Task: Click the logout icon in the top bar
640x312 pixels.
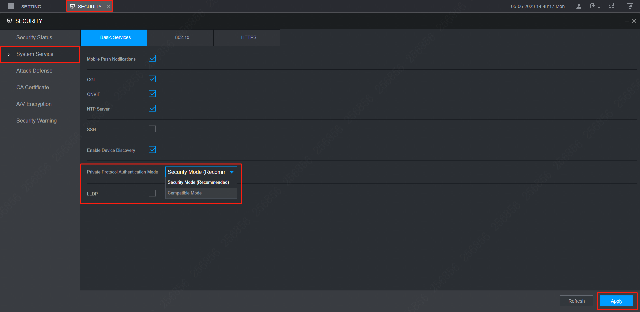Action: coord(593,6)
